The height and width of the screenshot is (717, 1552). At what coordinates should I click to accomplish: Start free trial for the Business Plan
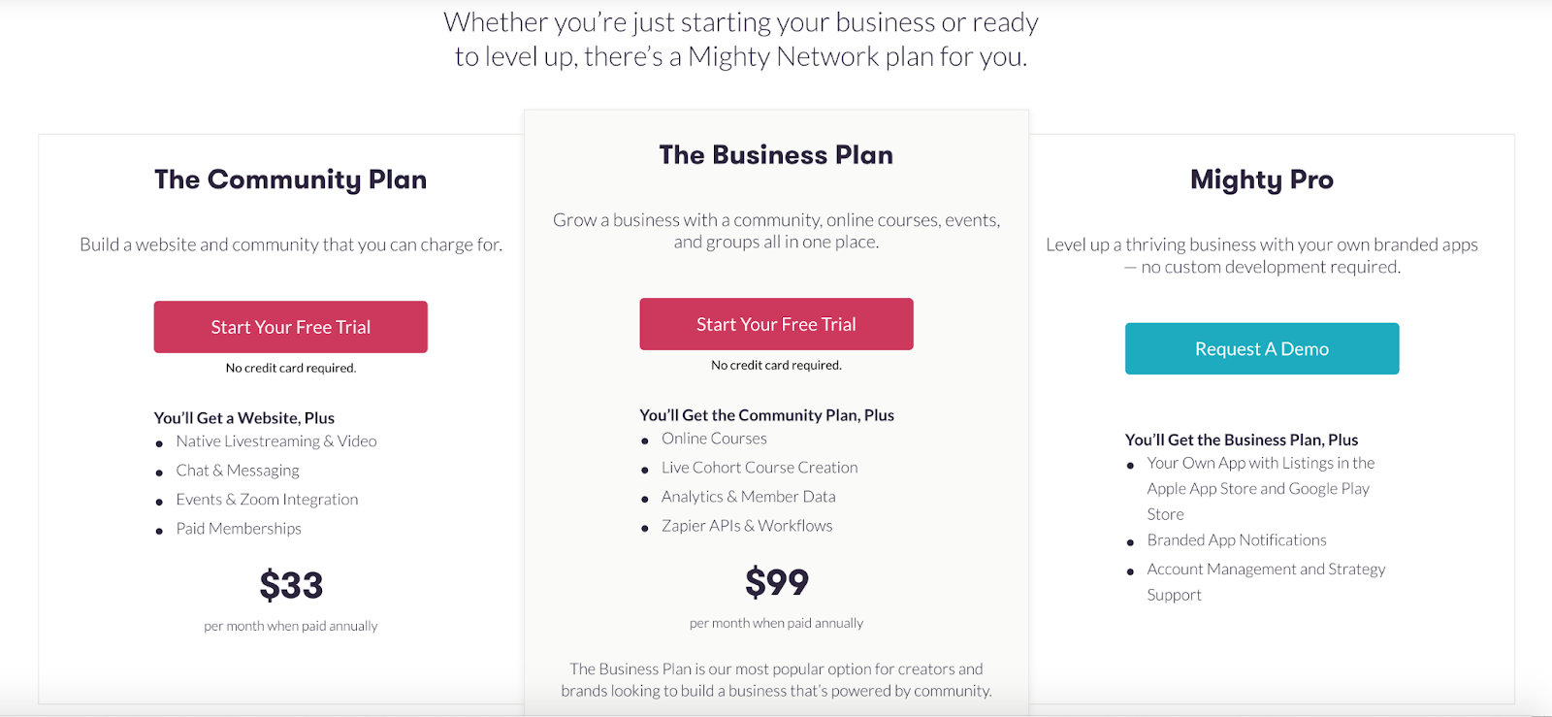tap(775, 323)
